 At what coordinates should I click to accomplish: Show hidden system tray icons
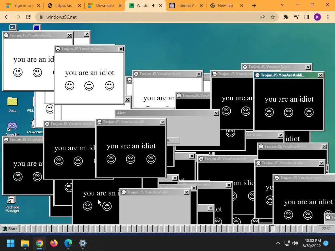278,243
